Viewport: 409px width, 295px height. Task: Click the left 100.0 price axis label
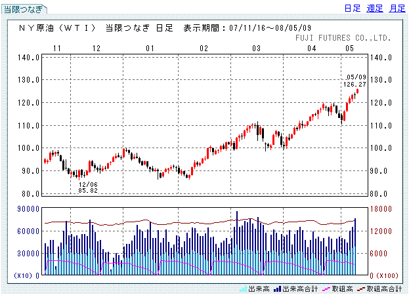point(28,148)
